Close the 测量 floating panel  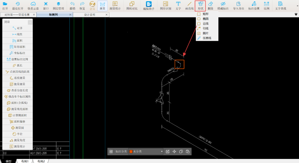pos(30,22)
